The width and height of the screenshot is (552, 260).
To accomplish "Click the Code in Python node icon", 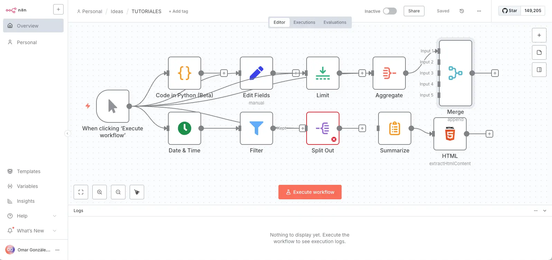I will (184, 73).
